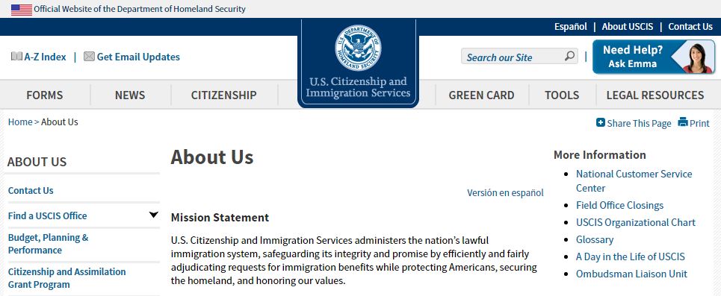Image resolution: width=721 pixels, height=296 pixels.
Task: Click the envelope email updates icon
Action: [89, 57]
